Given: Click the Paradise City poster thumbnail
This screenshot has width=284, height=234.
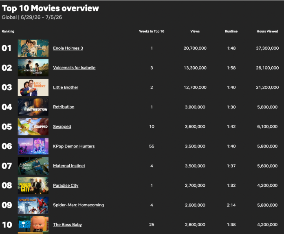Looking at the screenshot, I should click(x=33, y=185).
